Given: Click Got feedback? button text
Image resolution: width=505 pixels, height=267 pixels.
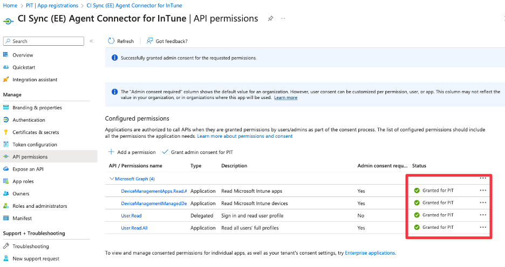Looking at the screenshot, I should click(172, 41).
